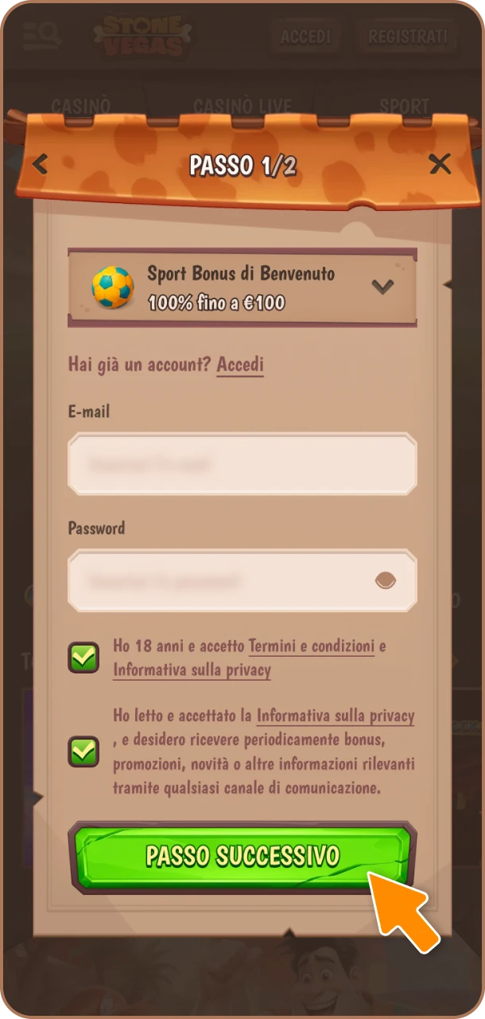Switch to the CASINÒ LIVE tab
Viewport: 485px width, 1019px height.
click(x=242, y=105)
